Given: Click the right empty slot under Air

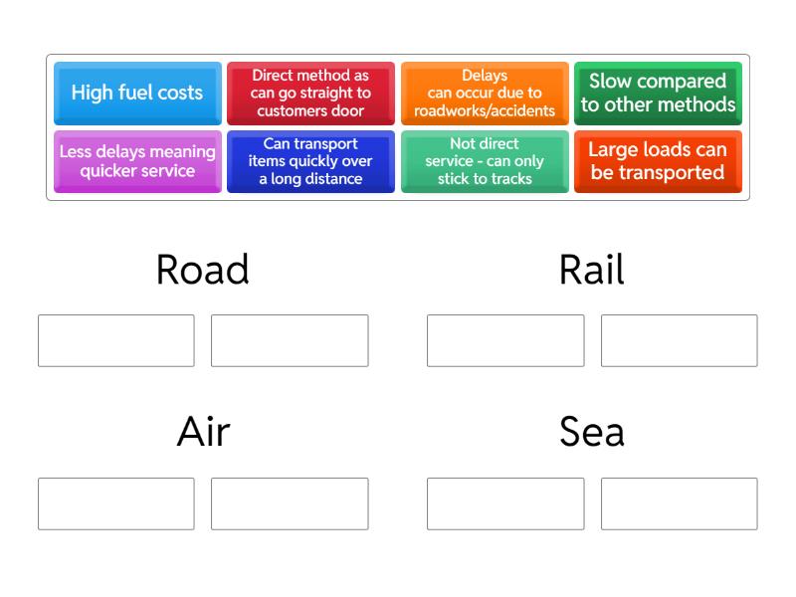Looking at the screenshot, I should point(290,503).
